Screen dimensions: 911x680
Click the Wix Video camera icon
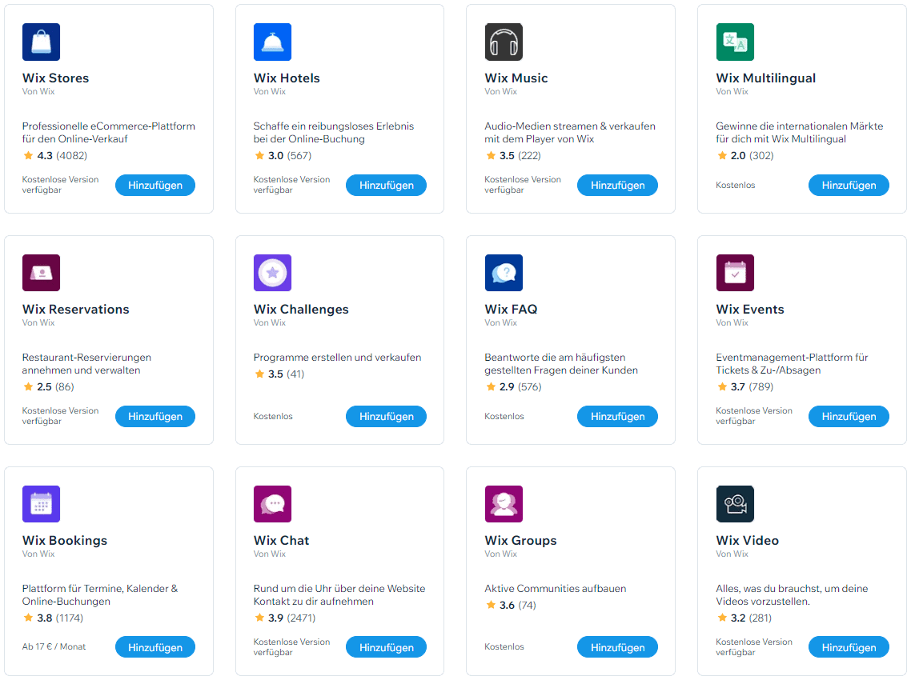tap(735, 504)
